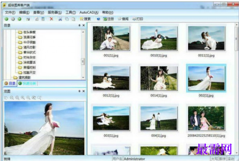The width and height of the screenshot is (239, 161).
Task: Pin the 览图 preview panel
Action: (79, 91)
